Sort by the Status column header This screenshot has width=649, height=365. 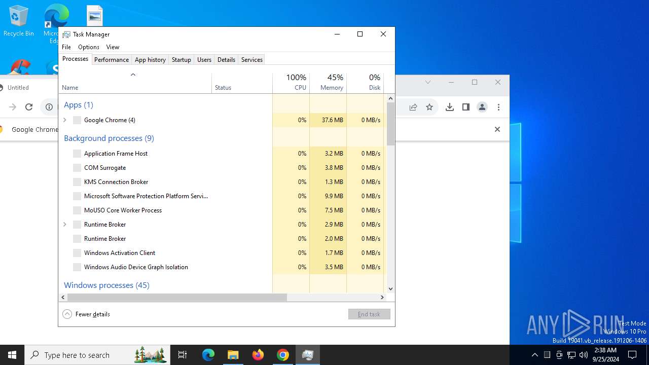(x=242, y=83)
